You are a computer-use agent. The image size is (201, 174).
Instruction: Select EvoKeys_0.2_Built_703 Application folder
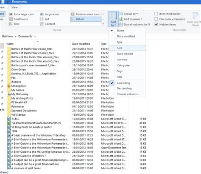click(x=33, y=74)
